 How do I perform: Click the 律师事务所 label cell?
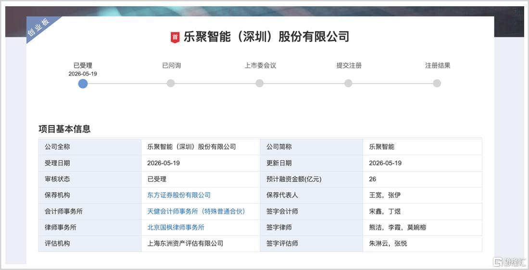(x=90, y=228)
